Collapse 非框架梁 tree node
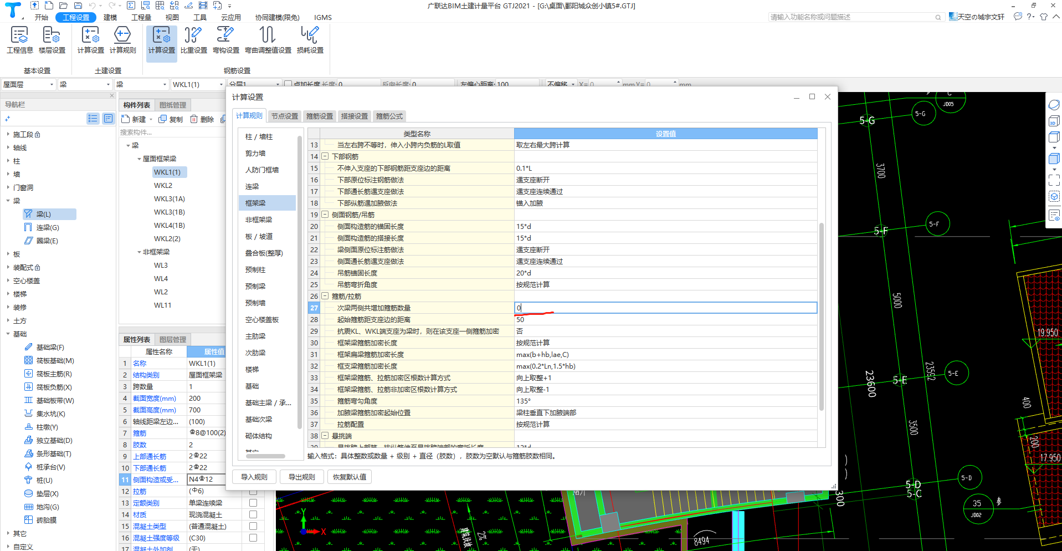Screen dimensions: 1062x551 139,252
